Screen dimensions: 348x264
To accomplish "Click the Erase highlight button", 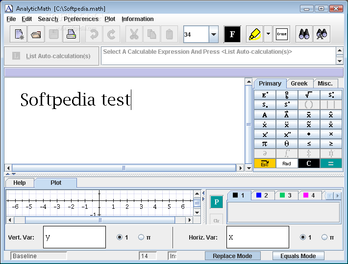I will point(282,34).
